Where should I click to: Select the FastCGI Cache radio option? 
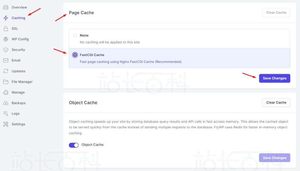(x=75, y=55)
